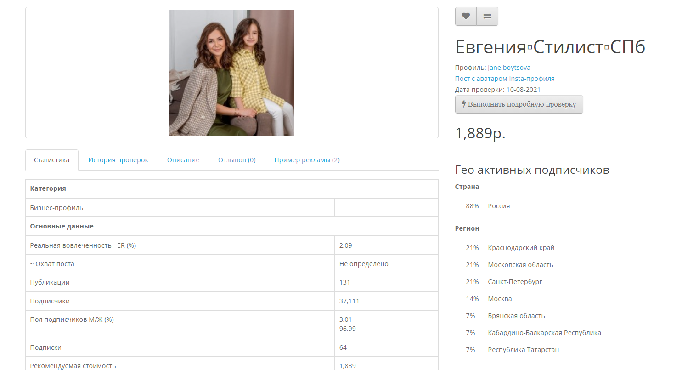Click 'Реальная вовлеченность - ER (%)' label

[83, 245]
